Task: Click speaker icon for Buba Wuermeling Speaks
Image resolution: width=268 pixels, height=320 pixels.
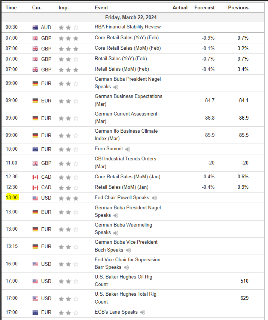Action: pyautogui.click(x=116, y=233)
